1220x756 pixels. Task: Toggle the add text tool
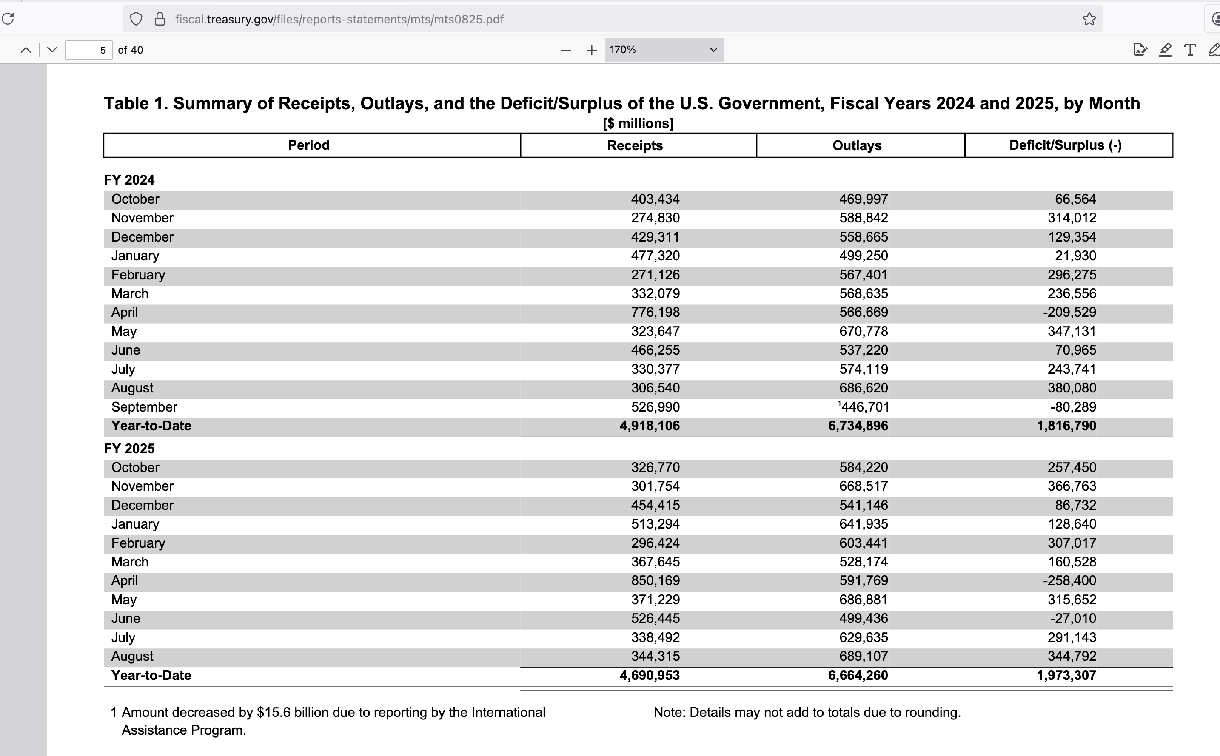[1190, 49]
